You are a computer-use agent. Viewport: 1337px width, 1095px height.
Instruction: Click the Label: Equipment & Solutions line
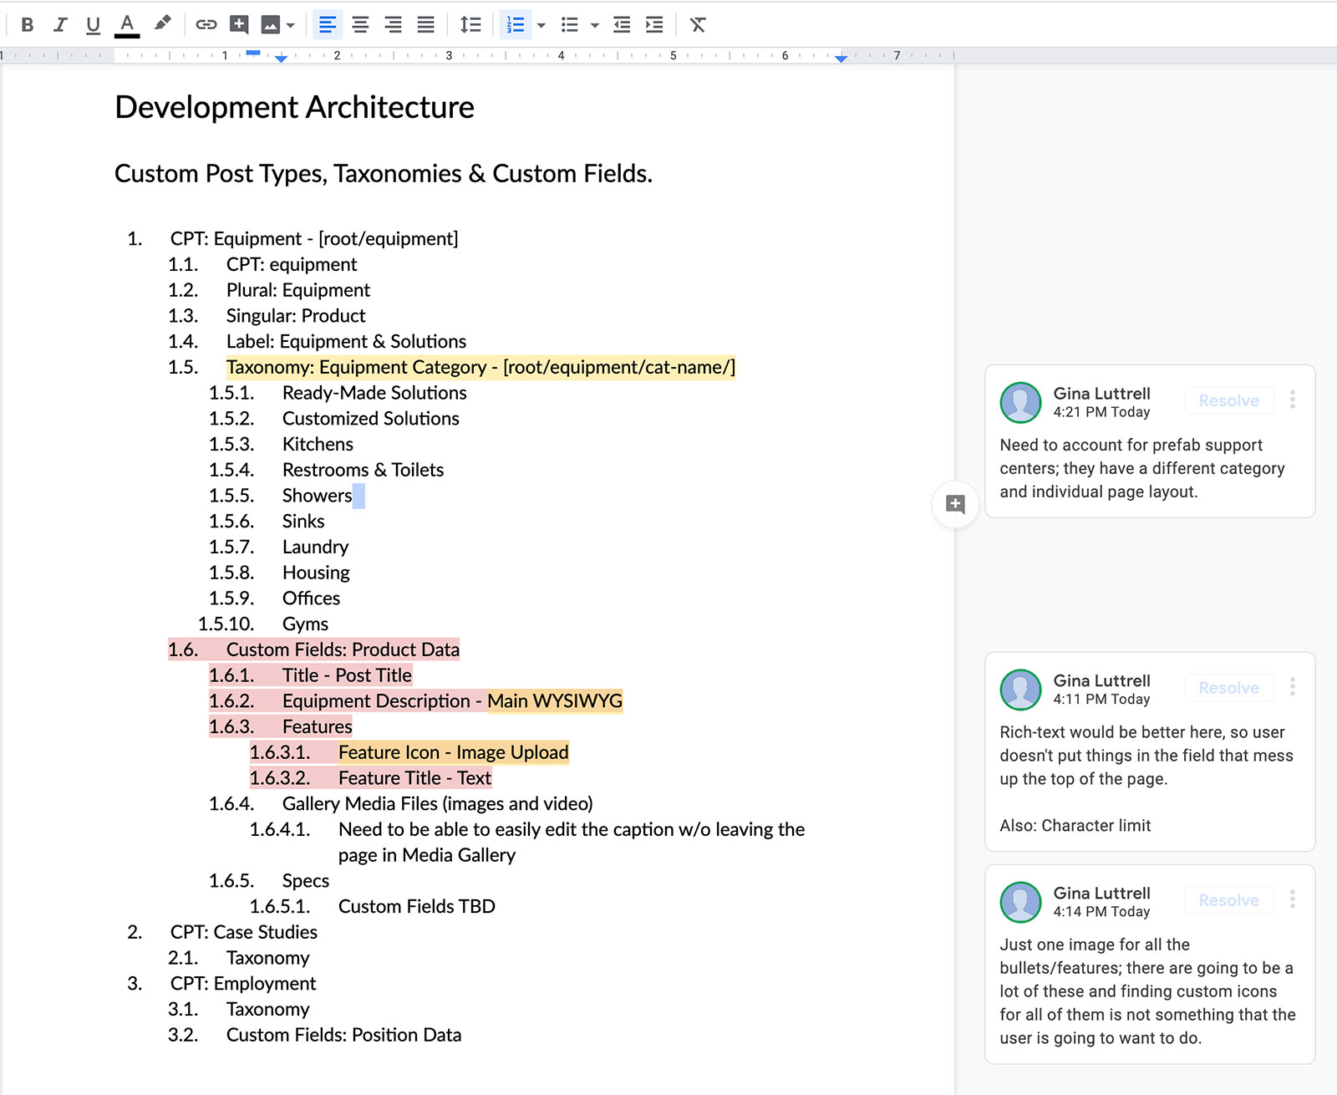pos(346,341)
